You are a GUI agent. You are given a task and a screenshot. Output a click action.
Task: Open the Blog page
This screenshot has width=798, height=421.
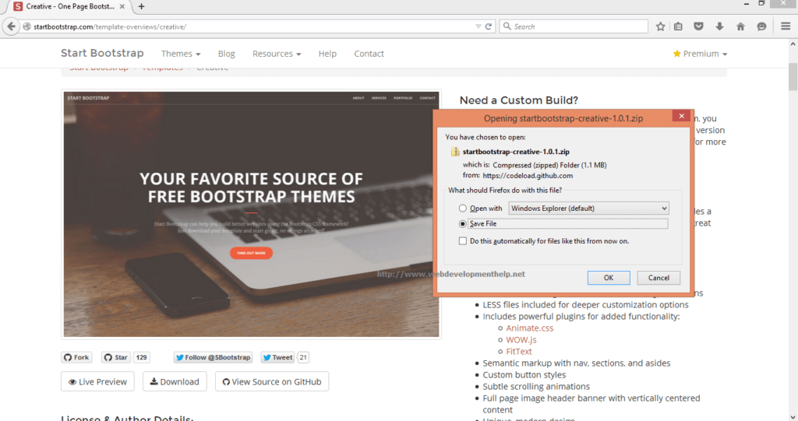pyautogui.click(x=227, y=54)
